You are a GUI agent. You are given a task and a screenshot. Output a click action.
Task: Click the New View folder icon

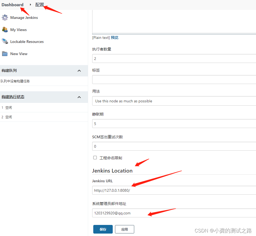[5, 54]
